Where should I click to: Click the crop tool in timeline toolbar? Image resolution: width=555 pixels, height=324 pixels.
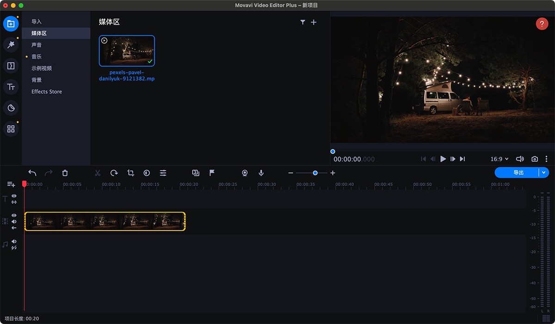click(x=130, y=173)
